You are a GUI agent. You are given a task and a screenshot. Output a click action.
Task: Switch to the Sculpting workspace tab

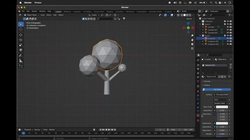point(77,12)
